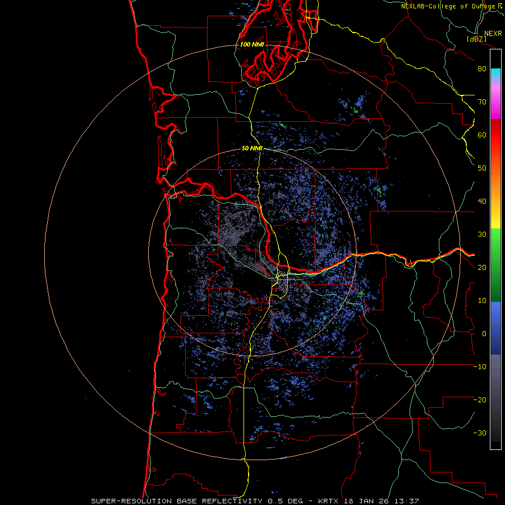The width and height of the screenshot is (505, 505).
Task: Click the 50 dBZ scale label
Action: click(482, 168)
